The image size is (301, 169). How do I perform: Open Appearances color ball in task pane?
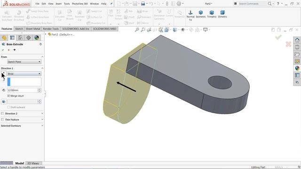pos(297,68)
